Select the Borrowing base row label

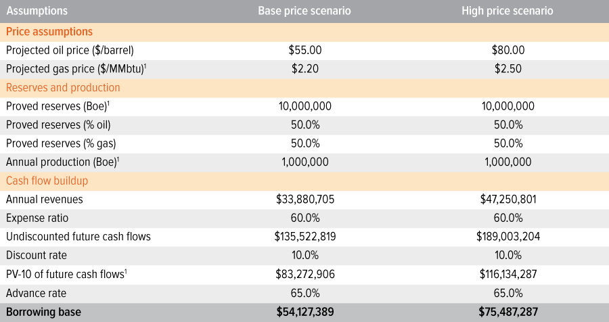pos(43,312)
